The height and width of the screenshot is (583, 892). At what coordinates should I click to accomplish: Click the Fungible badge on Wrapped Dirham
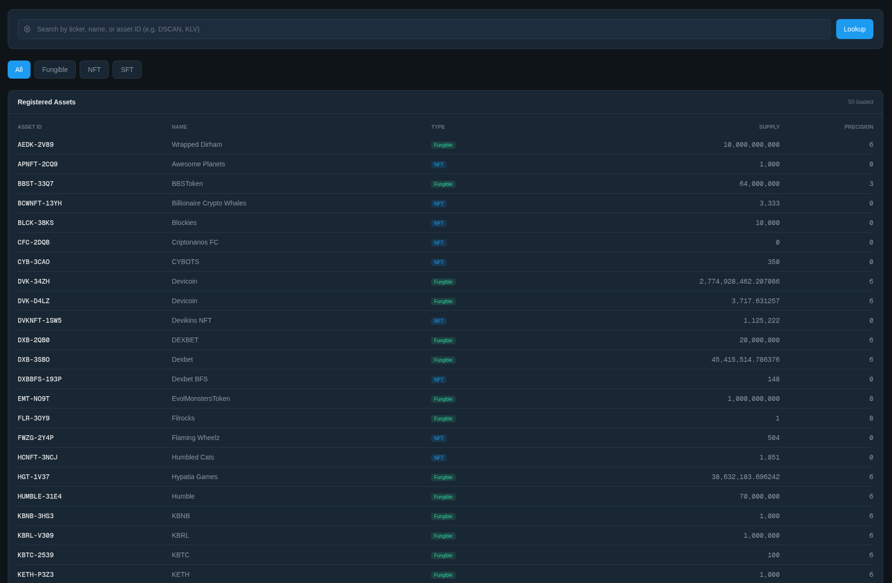(443, 145)
